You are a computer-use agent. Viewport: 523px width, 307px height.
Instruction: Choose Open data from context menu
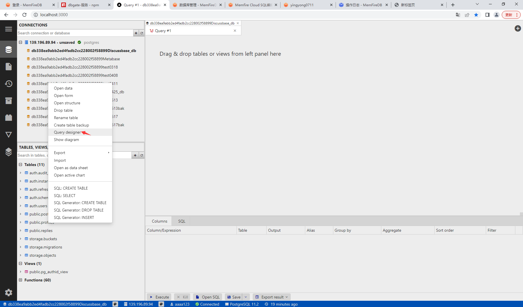[80, 88]
